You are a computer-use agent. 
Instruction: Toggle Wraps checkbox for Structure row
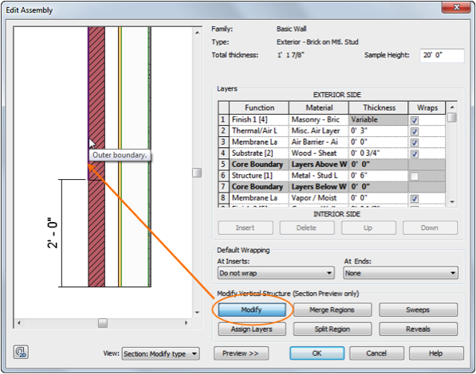coord(415,176)
